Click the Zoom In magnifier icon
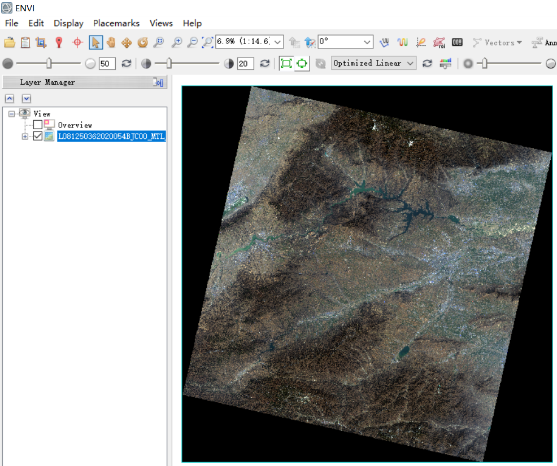The height and width of the screenshot is (466, 557). pos(177,42)
